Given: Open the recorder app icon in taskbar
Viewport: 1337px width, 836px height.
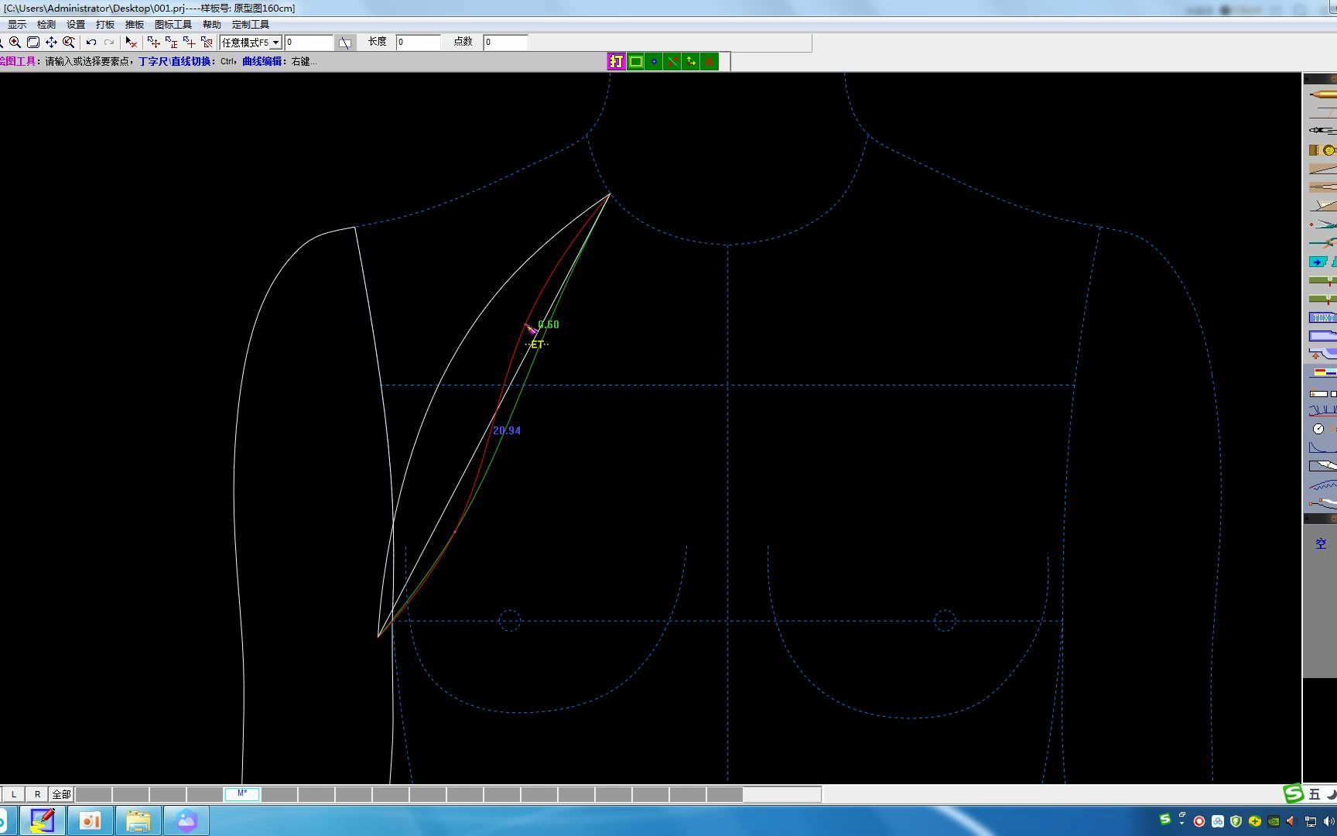Looking at the screenshot, I should pyautogui.click(x=91, y=821).
